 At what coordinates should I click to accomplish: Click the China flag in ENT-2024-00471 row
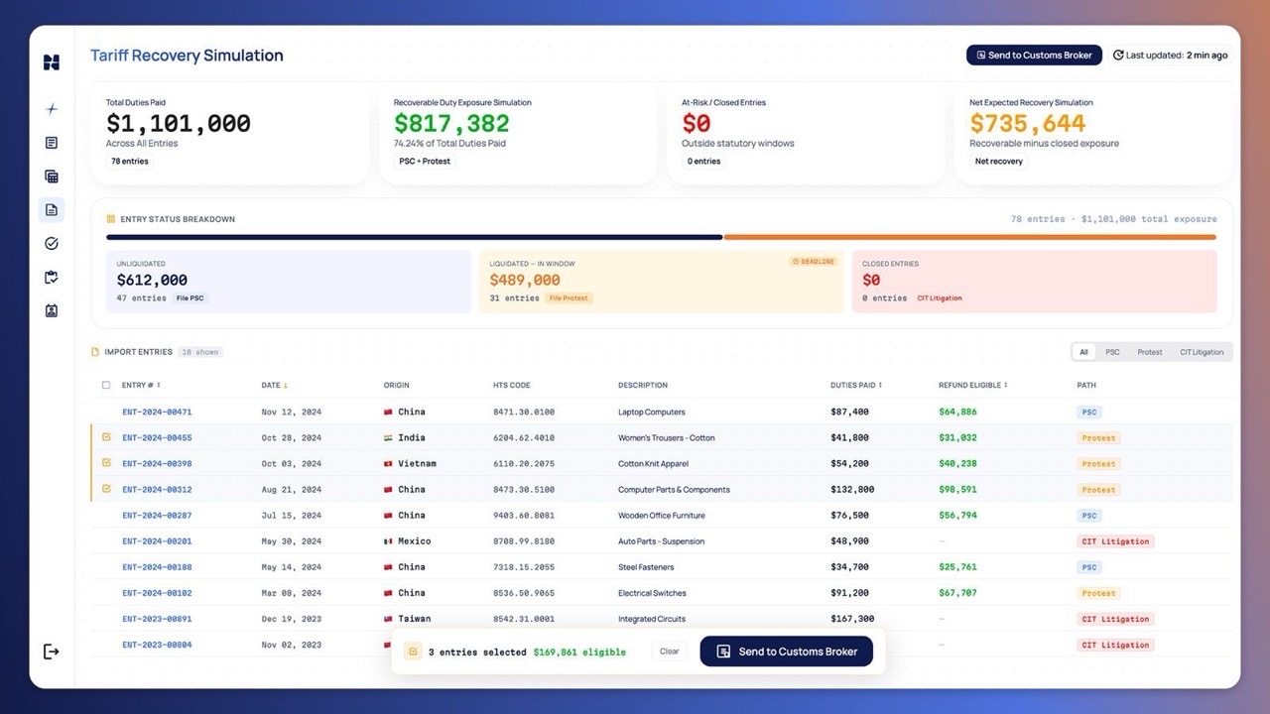click(x=389, y=412)
